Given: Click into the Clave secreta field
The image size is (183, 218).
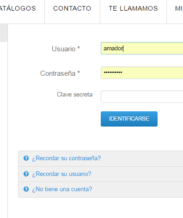Looking at the screenshot, I should [x=142, y=97].
